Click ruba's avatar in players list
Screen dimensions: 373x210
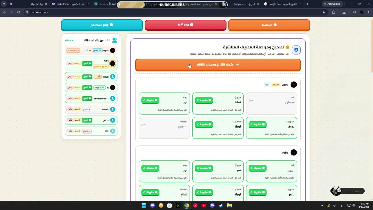click(x=112, y=64)
